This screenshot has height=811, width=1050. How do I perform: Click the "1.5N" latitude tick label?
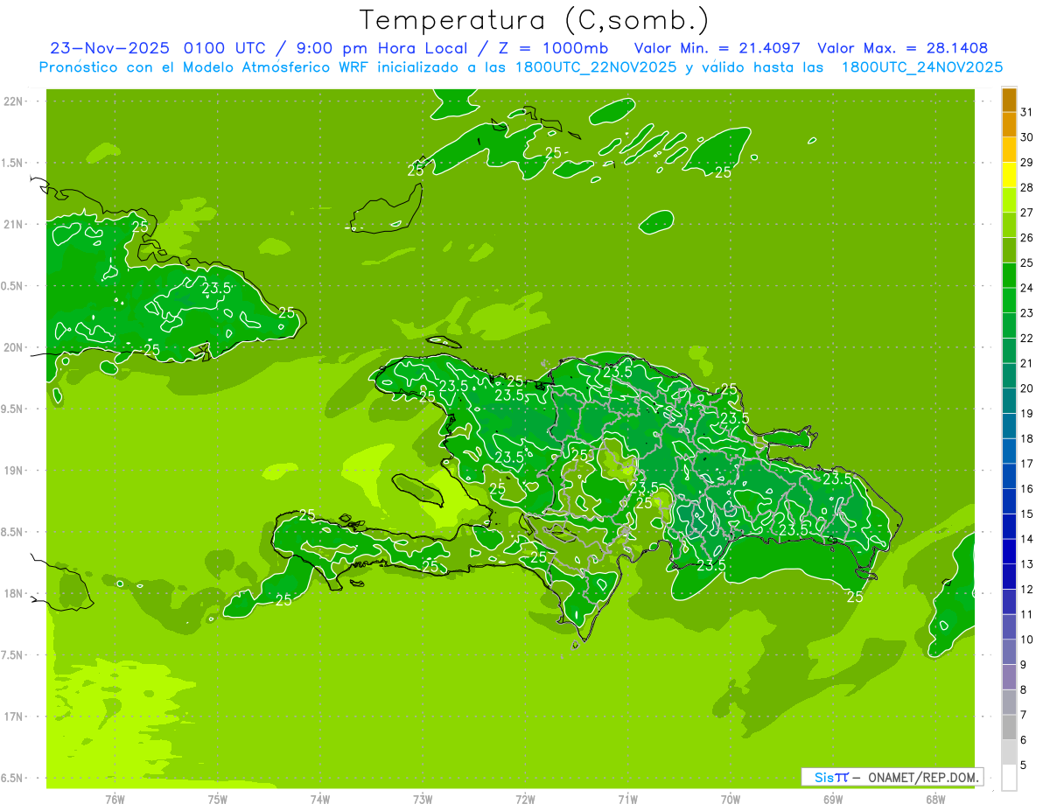[13, 163]
